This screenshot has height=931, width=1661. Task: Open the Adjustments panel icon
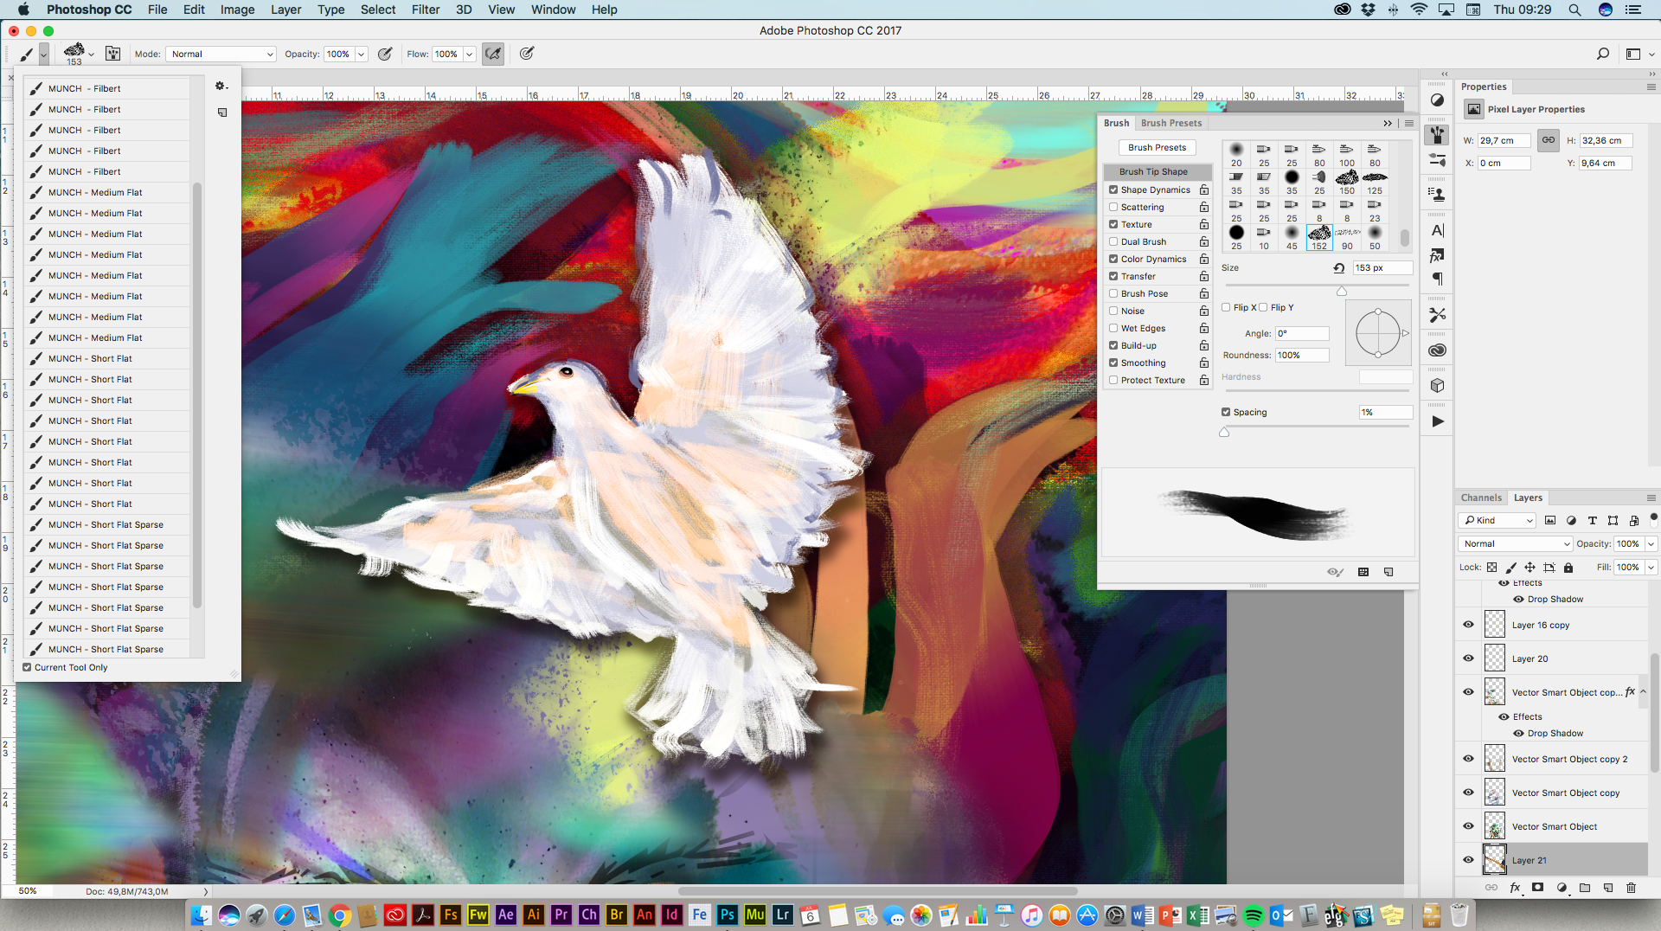(1437, 100)
